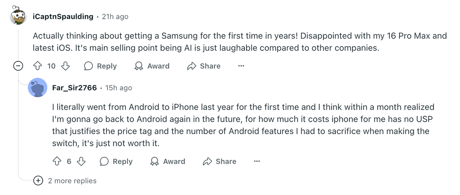Image resolution: width=460 pixels, height=195 pixels.
Task: Open more options for iCaptnSpaulding's comment
Action: [x=241, y=66]
